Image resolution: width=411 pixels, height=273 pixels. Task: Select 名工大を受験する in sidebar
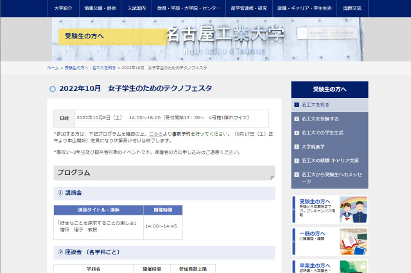[x=329, y=119]
